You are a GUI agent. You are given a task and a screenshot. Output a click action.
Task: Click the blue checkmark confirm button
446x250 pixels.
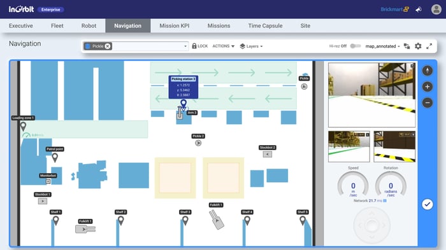(x=428, y=204)
